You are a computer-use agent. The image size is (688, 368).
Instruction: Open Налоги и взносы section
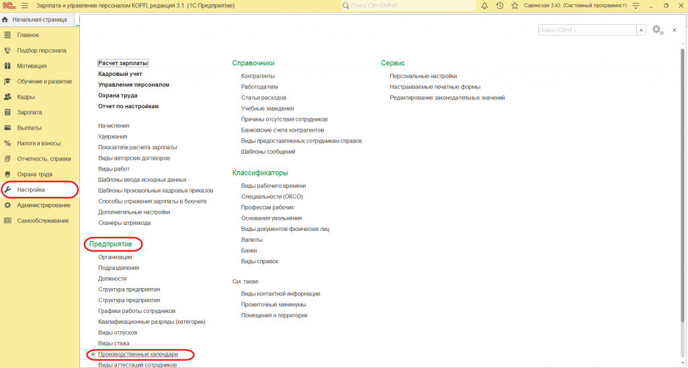point(39,143)
